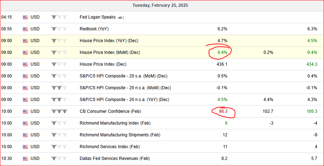Viewport: 324px width, 166px height.
Task: Click the circled 98.3 actual value
Action: tap(223, 112)
